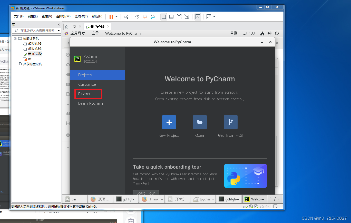
Task: Click the vertical scrollbar right of PyCharm
Action: [x=276, y=160]
